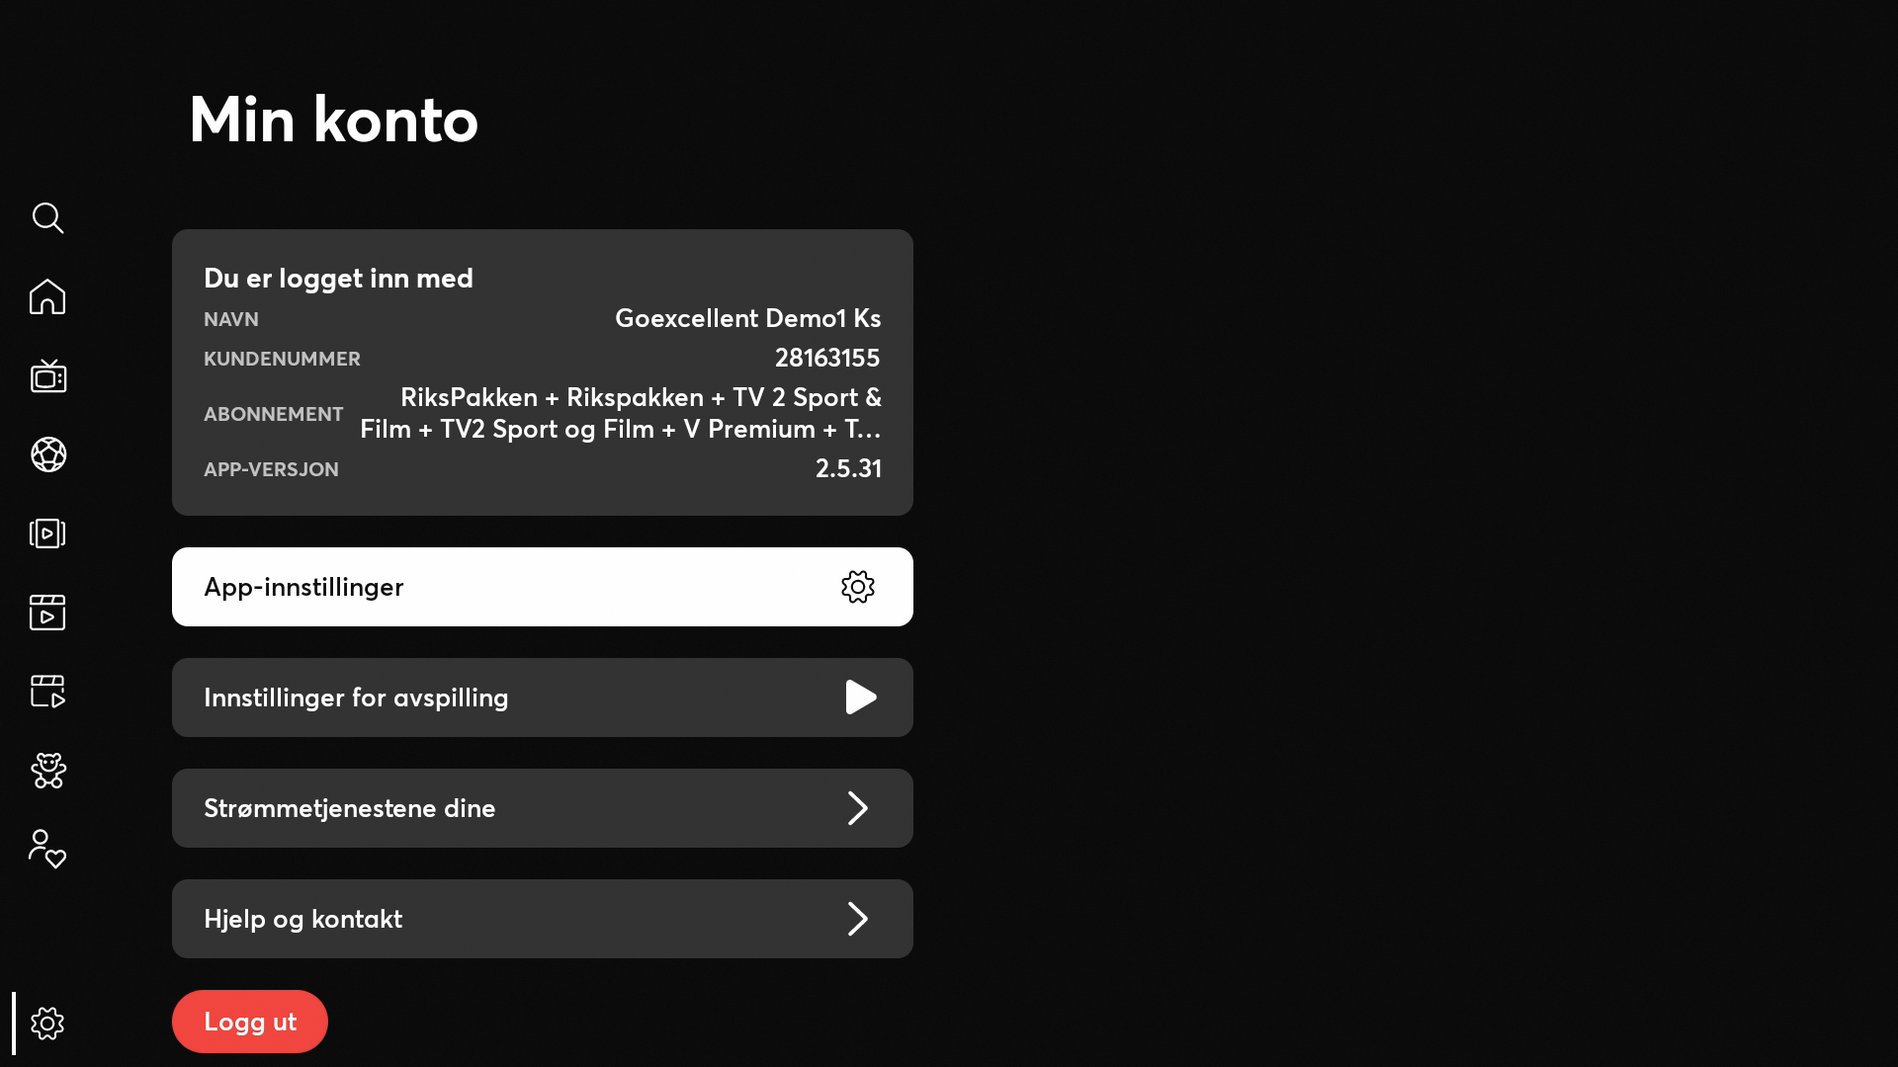Open the movies clapperboard icon
Viewport: 1898px width, 1067px height.
coord(47,613)
